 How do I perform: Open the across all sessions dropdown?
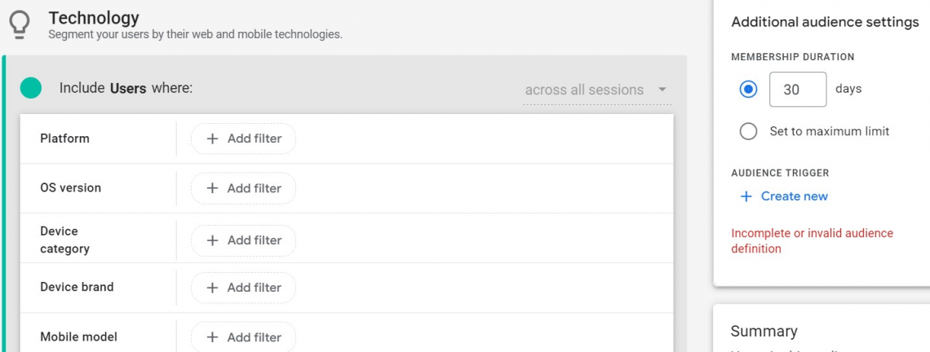click(597, 90)
